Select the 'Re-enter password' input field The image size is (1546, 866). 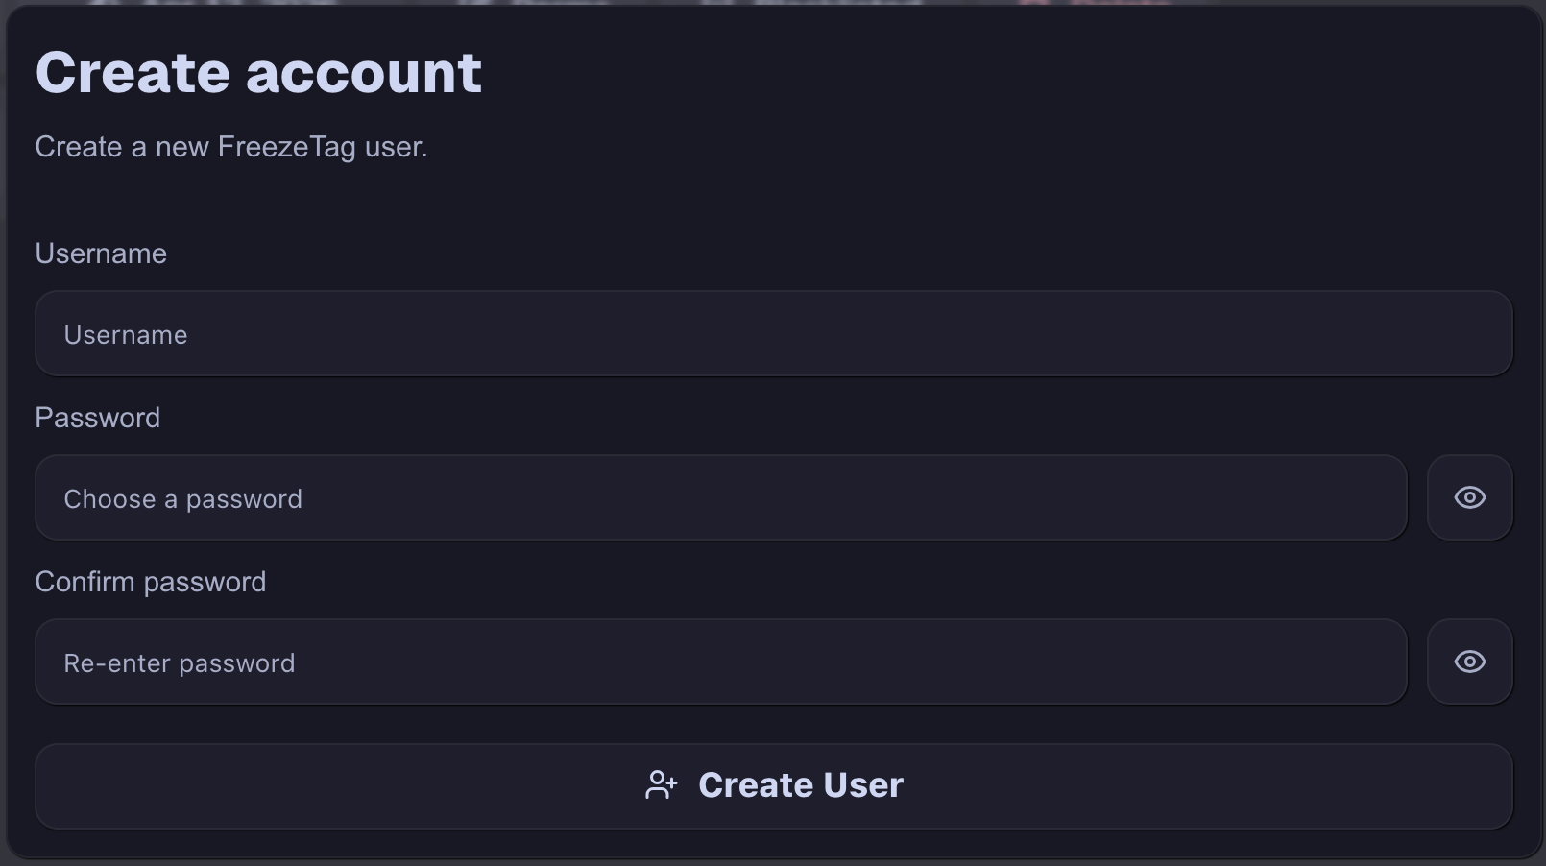click(720, 662)
